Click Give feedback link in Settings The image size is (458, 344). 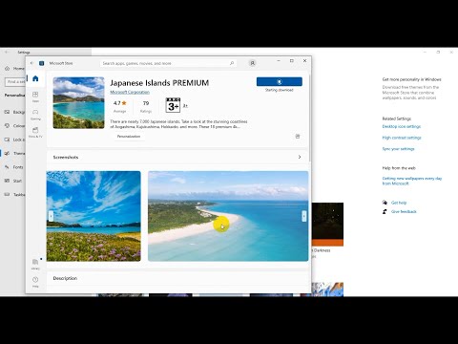click(404, 211)
